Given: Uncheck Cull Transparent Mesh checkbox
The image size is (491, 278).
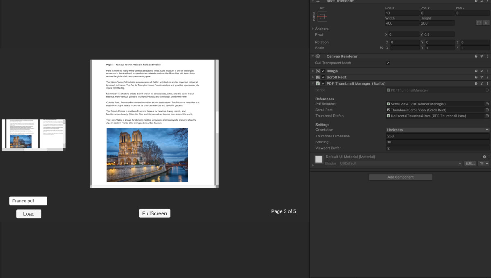Looking at the screenshot, I should click(388, 63).
